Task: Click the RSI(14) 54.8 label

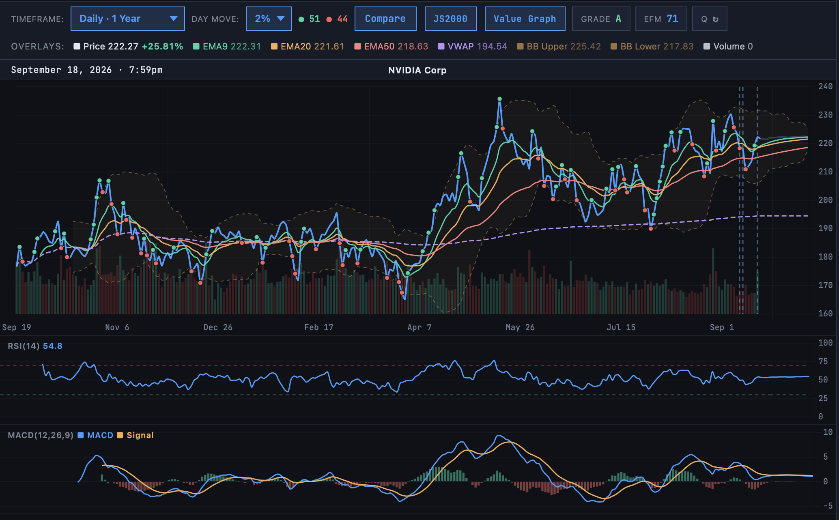Action: tap(35, 346)
